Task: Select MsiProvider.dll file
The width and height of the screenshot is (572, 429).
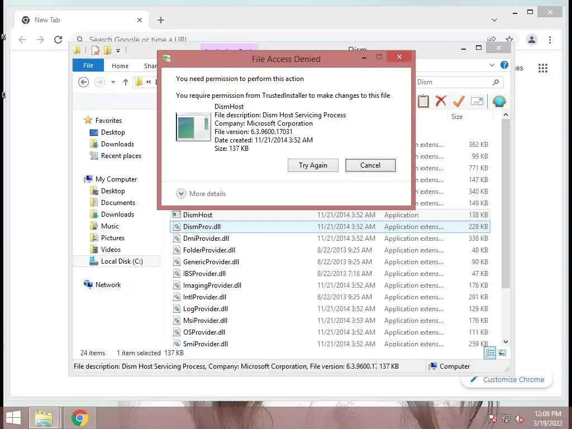Action: (330, 320)
